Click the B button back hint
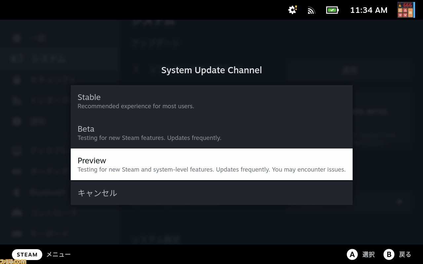 389,254
